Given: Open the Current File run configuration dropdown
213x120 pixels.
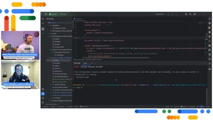Looking at the screenshot, I should click(160, 14).
